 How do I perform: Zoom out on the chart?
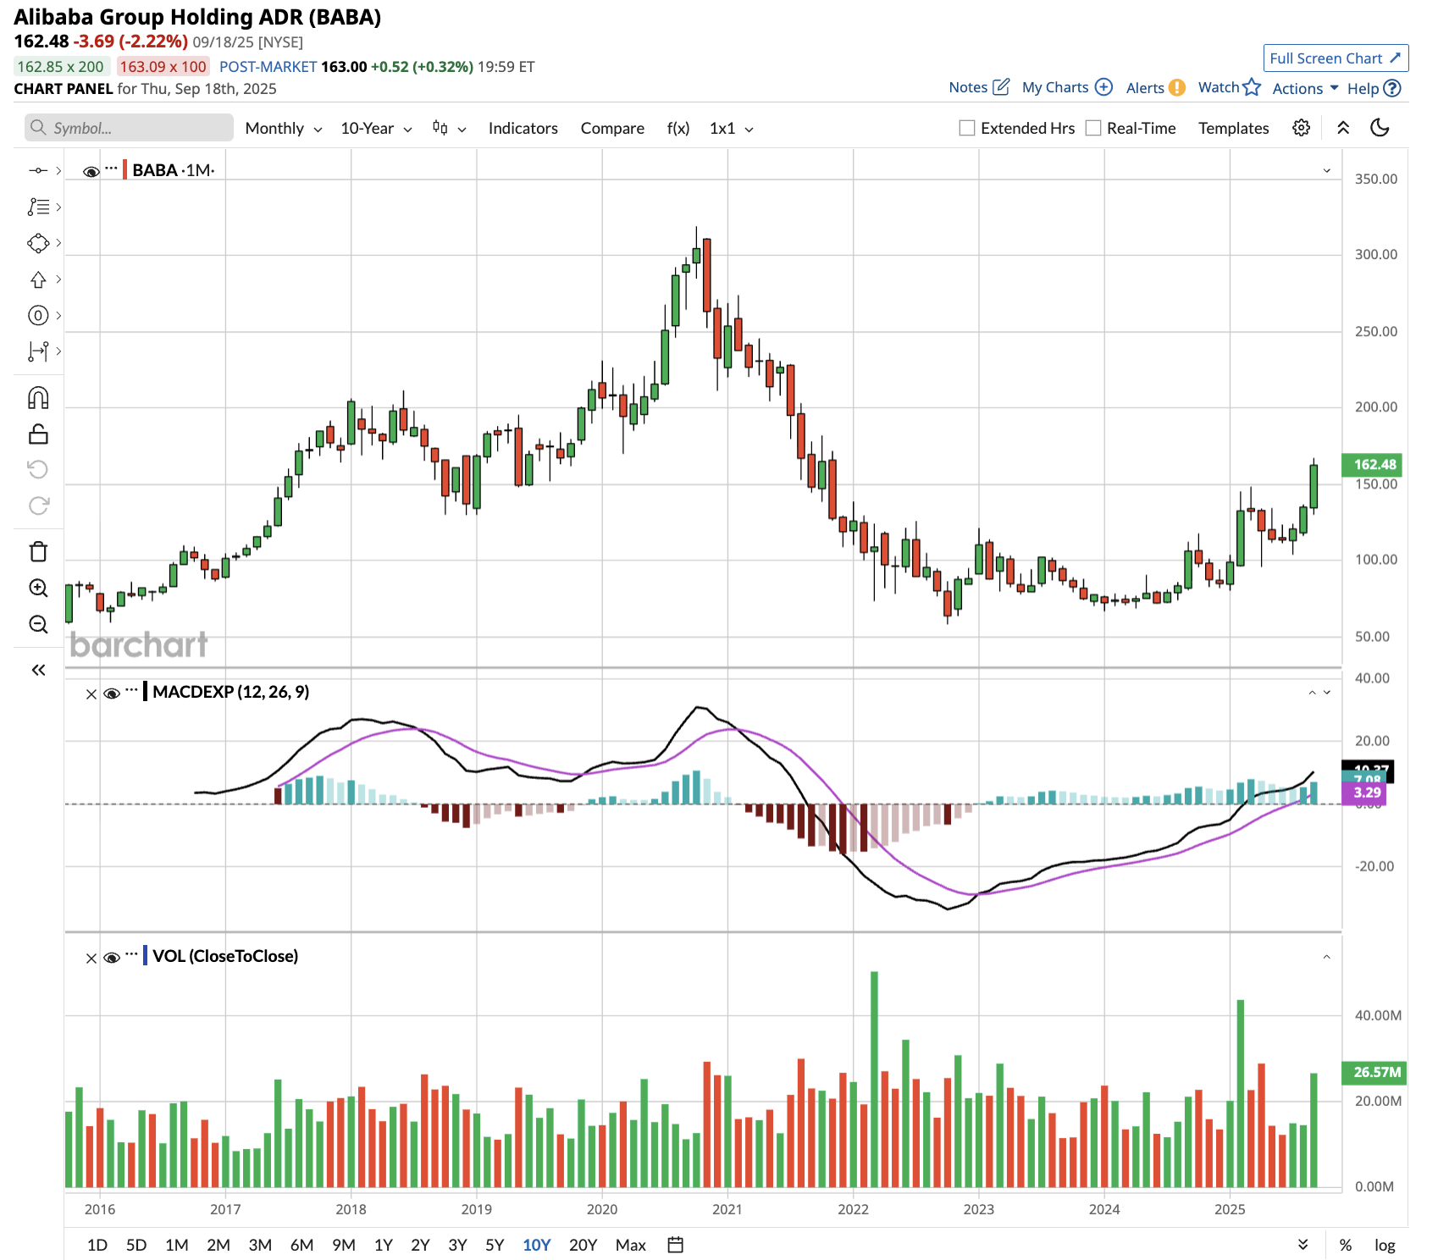(x=38, y=624)
